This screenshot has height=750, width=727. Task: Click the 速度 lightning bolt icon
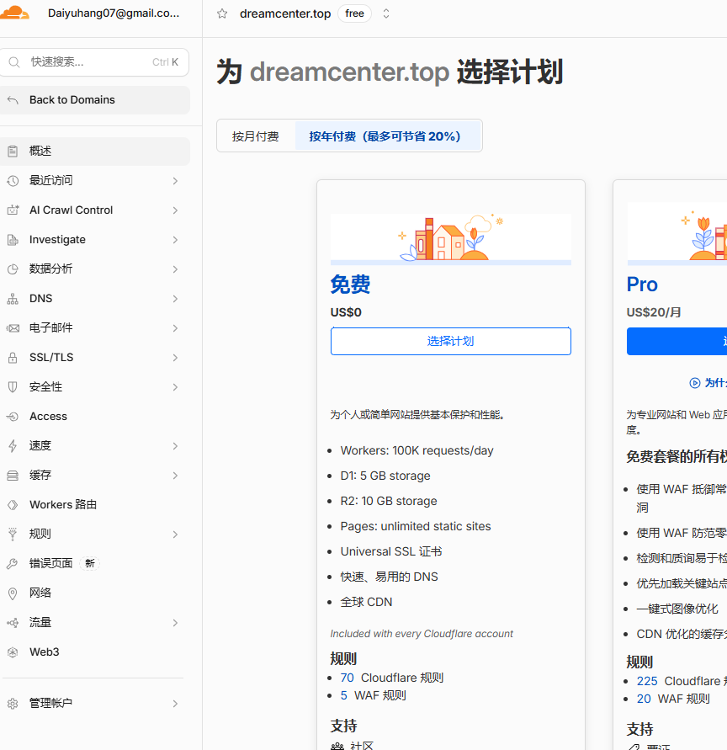[x=13, y=446]
